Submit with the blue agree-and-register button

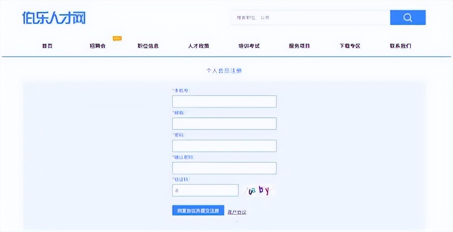tap(198, 211)
